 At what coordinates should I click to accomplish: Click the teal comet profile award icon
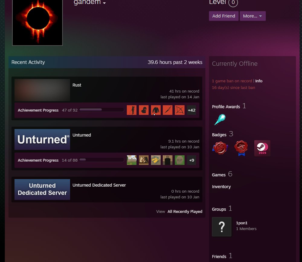(x=220, y=119)
